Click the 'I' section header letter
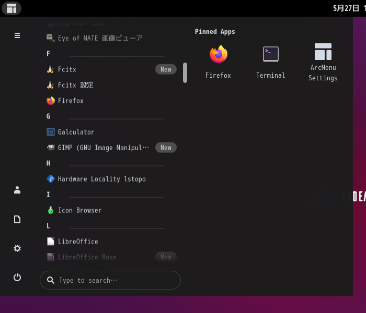Image resolution: width=366 pixels, height=313 pixels. [x=48, y=195]
